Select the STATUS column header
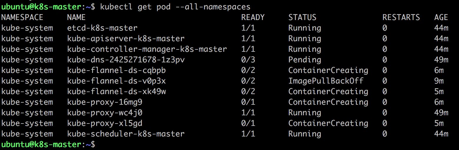The image size is (459, 150). [x=302, y=17]
